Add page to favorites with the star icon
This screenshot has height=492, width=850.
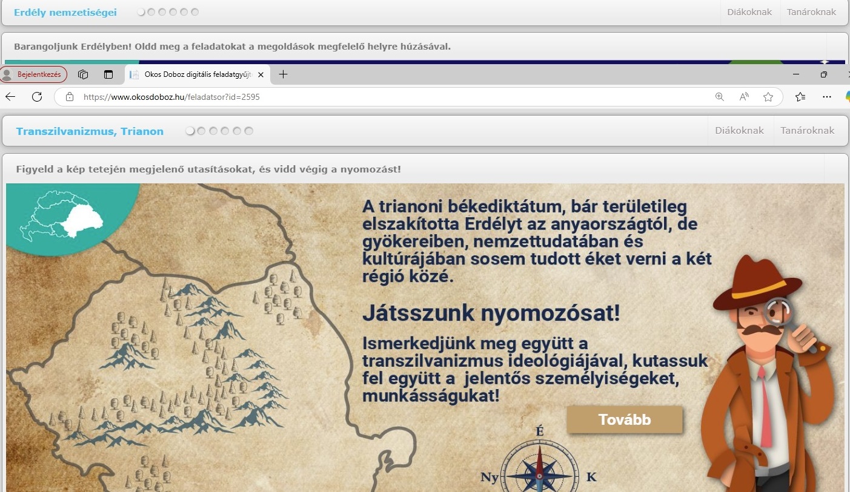click(768, 97)
